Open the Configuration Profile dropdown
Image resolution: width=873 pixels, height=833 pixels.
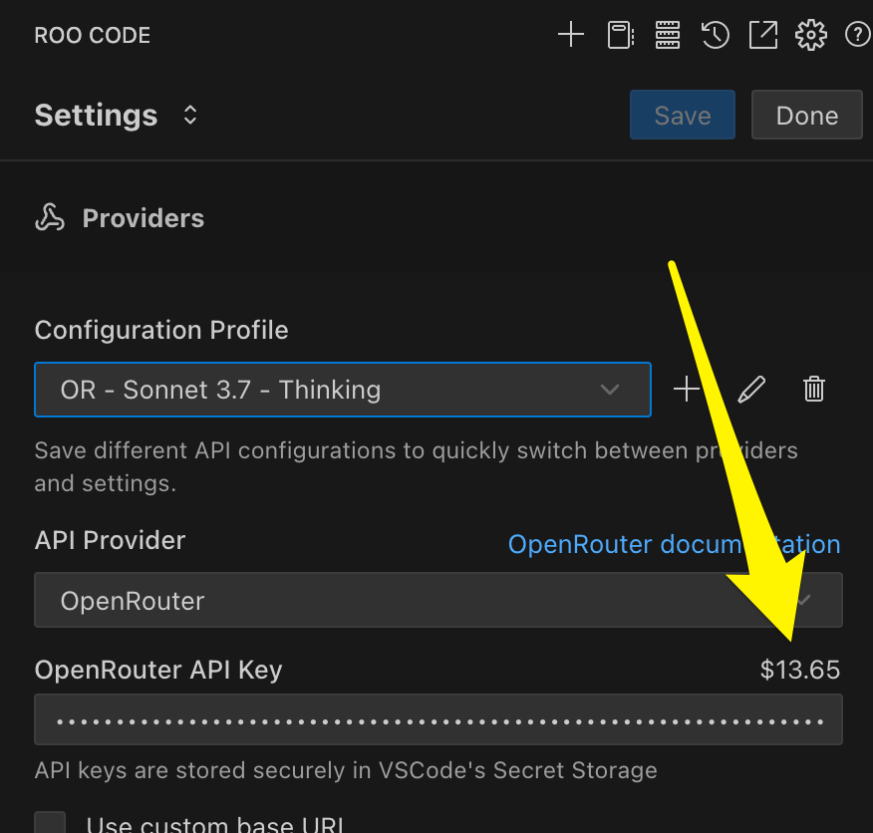343,390
